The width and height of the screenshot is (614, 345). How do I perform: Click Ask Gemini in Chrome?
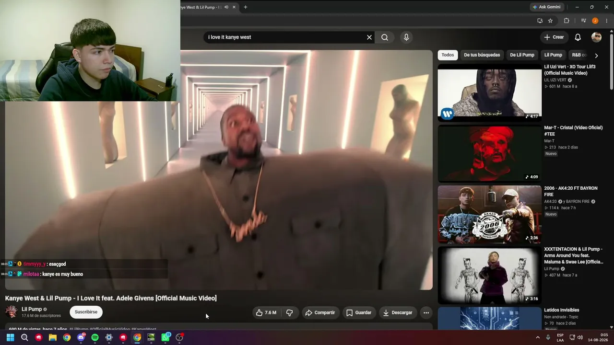[546, 7]
